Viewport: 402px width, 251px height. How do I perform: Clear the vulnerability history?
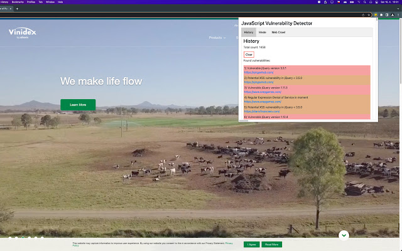pyautogui.click(x=249, y=55)
